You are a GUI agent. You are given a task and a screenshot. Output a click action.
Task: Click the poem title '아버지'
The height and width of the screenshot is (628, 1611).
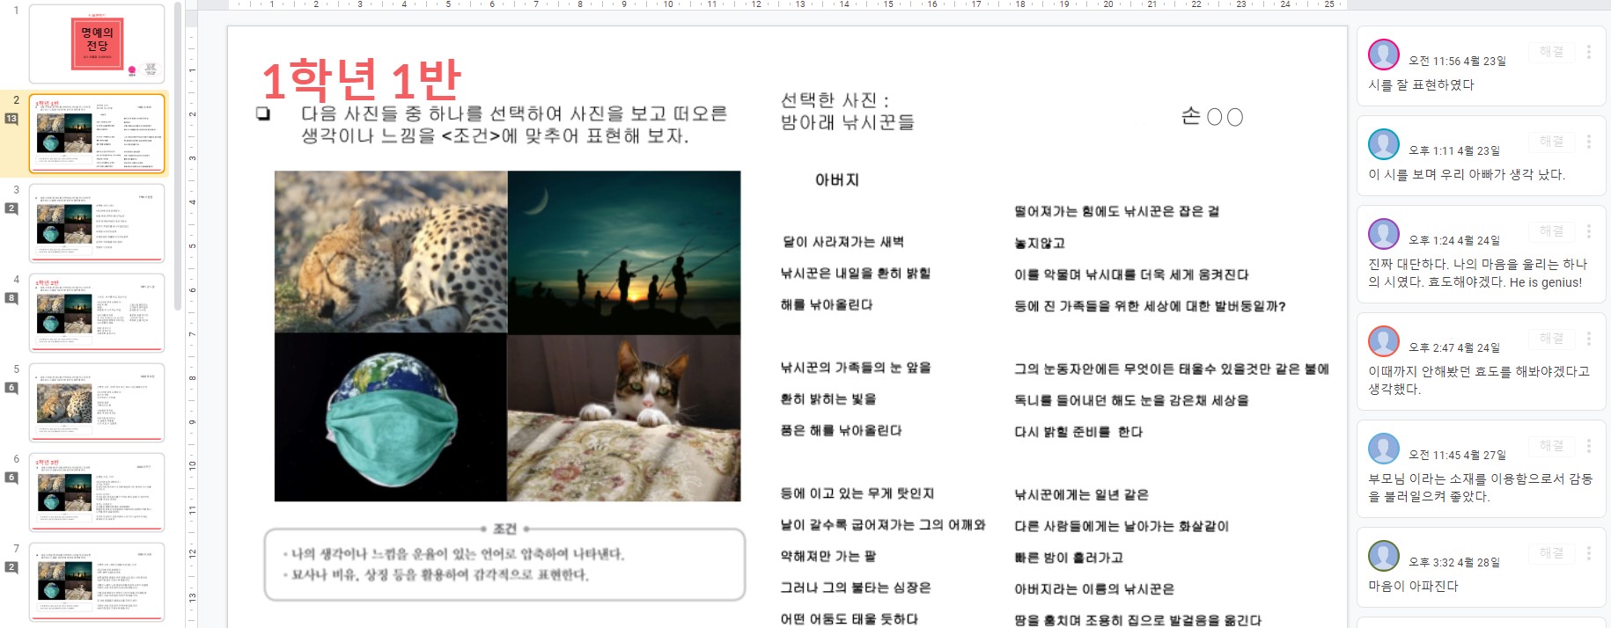[836, 180]
